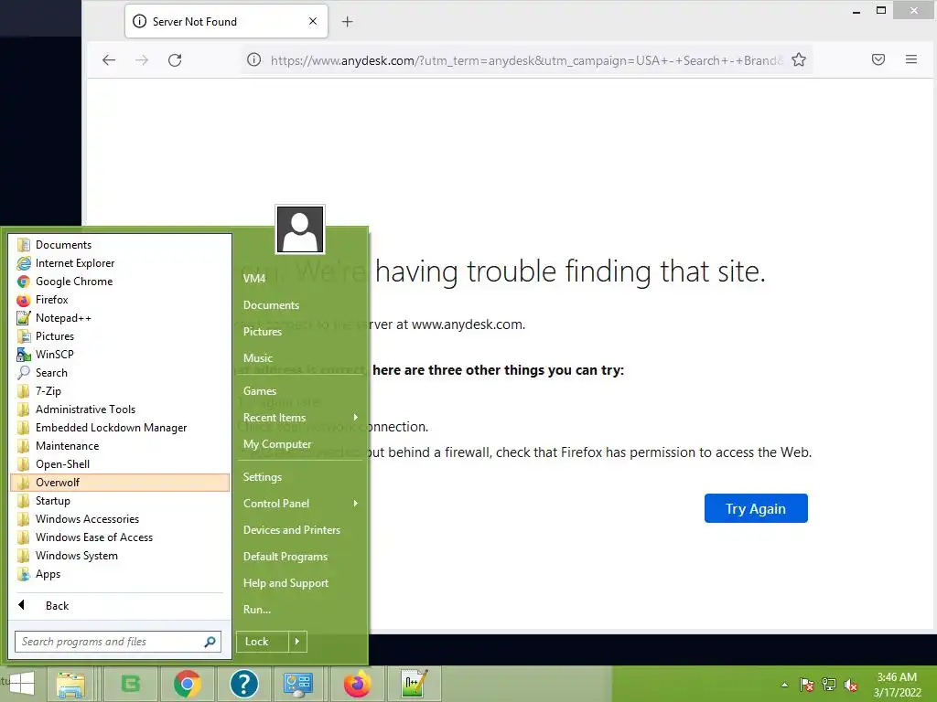Open Windows Accessories folder
Screen dimensions: 937x702
[x=120, y=519]
